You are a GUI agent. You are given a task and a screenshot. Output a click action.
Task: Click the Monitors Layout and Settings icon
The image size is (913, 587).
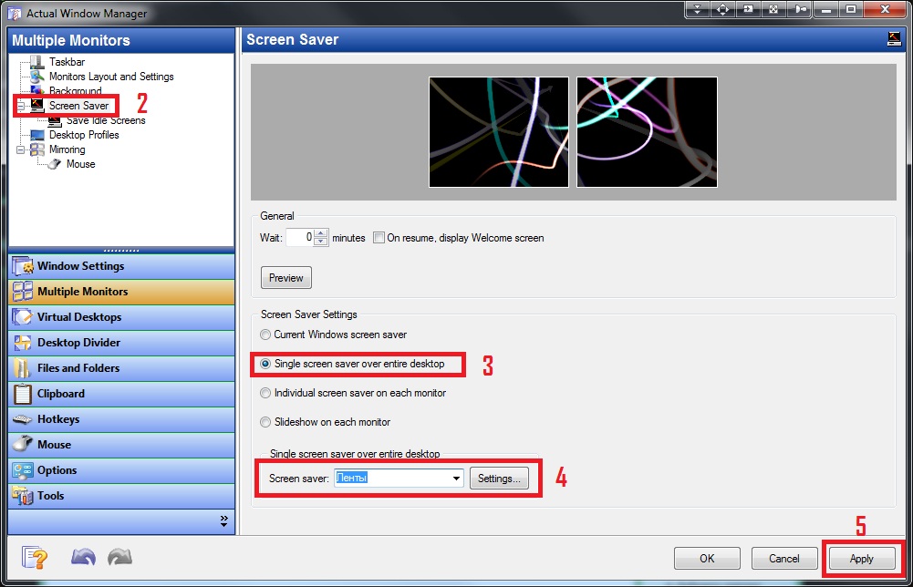[x=36, y=77]
